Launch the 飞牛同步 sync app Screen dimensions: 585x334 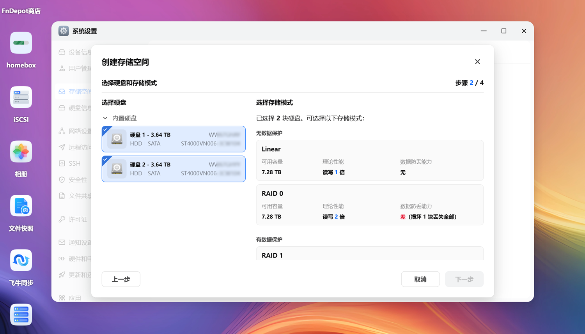[x=21, y=260]
